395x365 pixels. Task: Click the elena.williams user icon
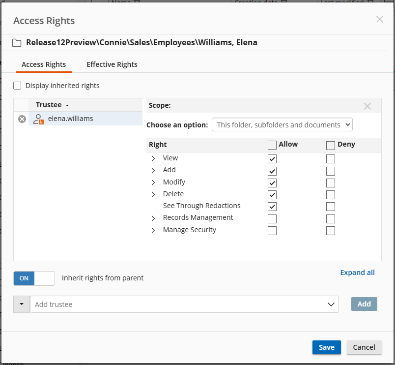tap(38, 119)
